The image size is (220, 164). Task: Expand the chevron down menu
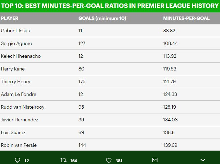203,160
